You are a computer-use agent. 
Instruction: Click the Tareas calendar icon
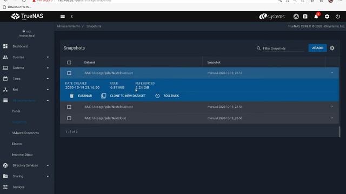(5, 79)
